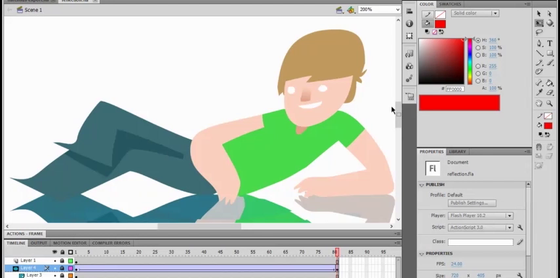The height and width of the screenshot is (278, 560).
Task: Toggle lock on Layer 1
Action: click(x=62, y=261)
